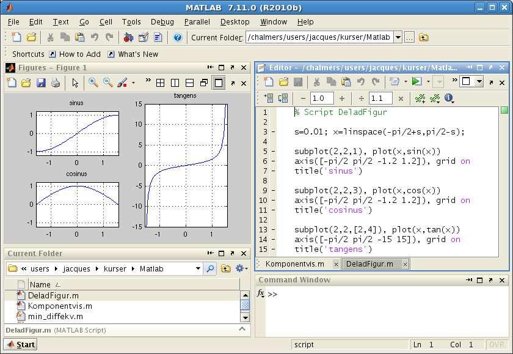This screenshot has width=513, height=354.
Task: Float figures layout icon
Action: click(x=204, y=83)
